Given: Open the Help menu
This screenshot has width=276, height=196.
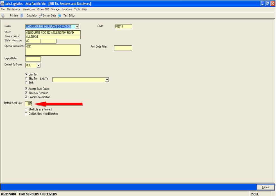Looking at the screenshot, I should pos(85,9).
